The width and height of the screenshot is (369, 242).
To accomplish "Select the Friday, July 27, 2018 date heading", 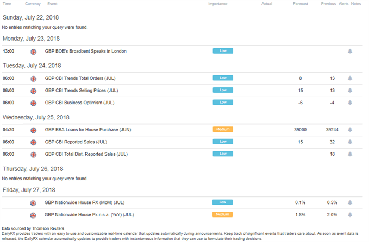I will pos(29,190).
